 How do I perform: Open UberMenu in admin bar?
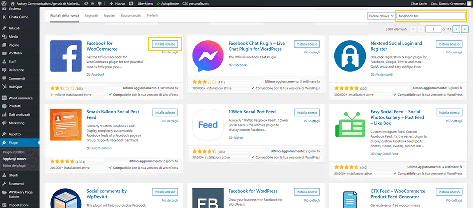click(x=146, y=3)
